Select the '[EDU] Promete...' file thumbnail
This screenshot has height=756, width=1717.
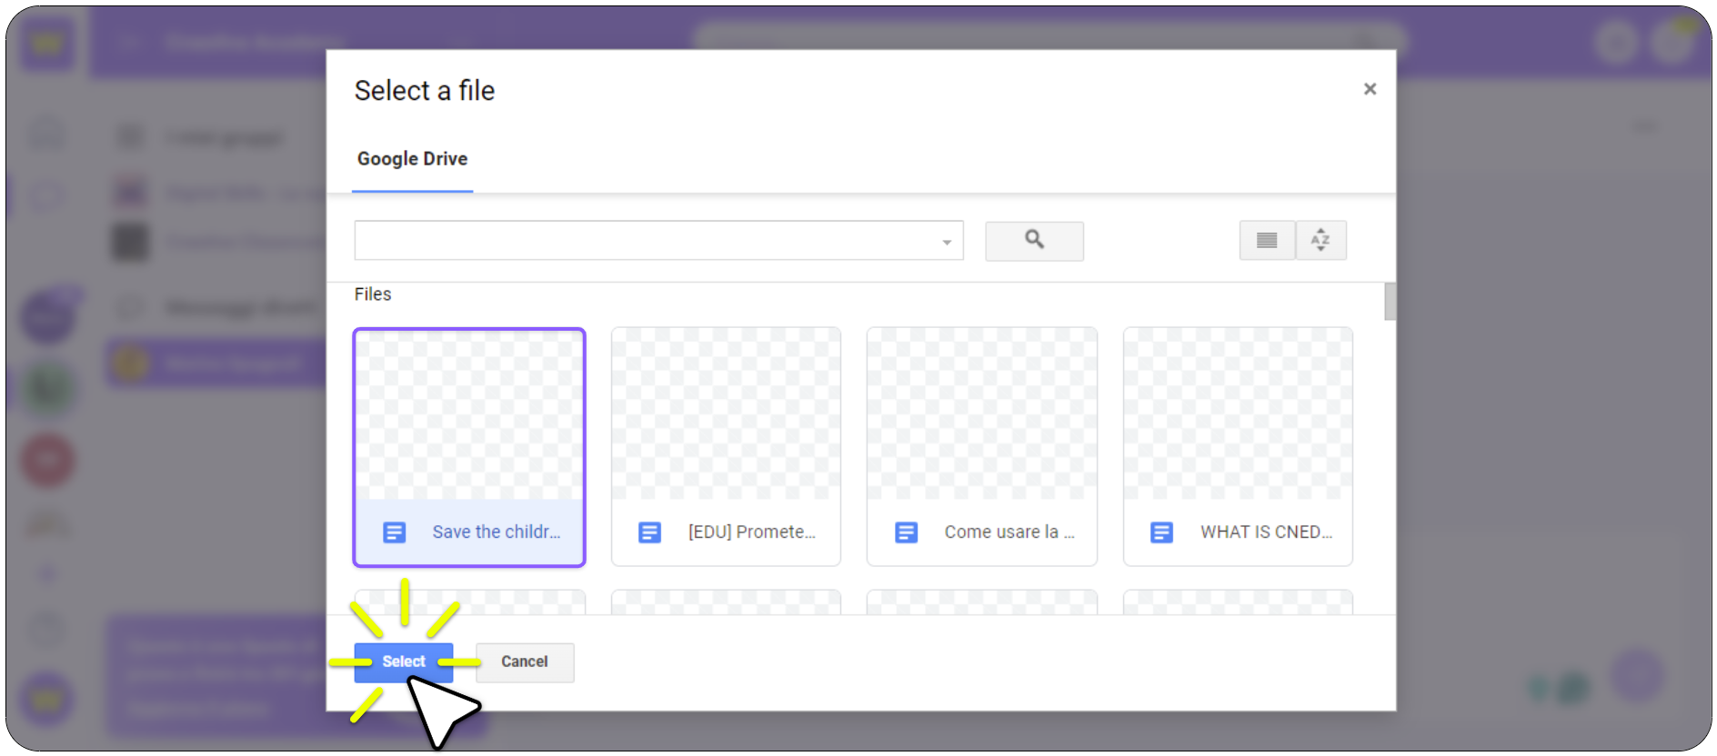(x=726, y=447)
